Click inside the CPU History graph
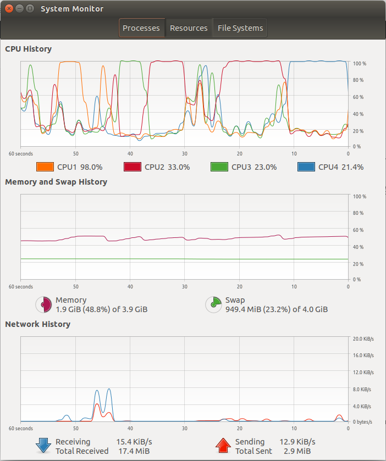 tap(184, 103)
